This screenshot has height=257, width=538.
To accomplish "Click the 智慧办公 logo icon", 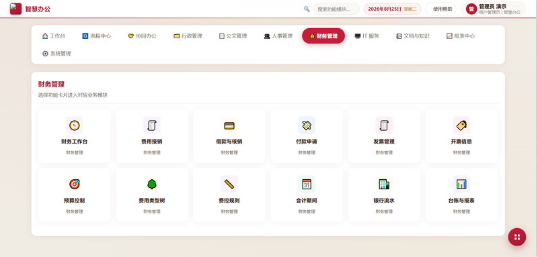I will click(15, 9).
